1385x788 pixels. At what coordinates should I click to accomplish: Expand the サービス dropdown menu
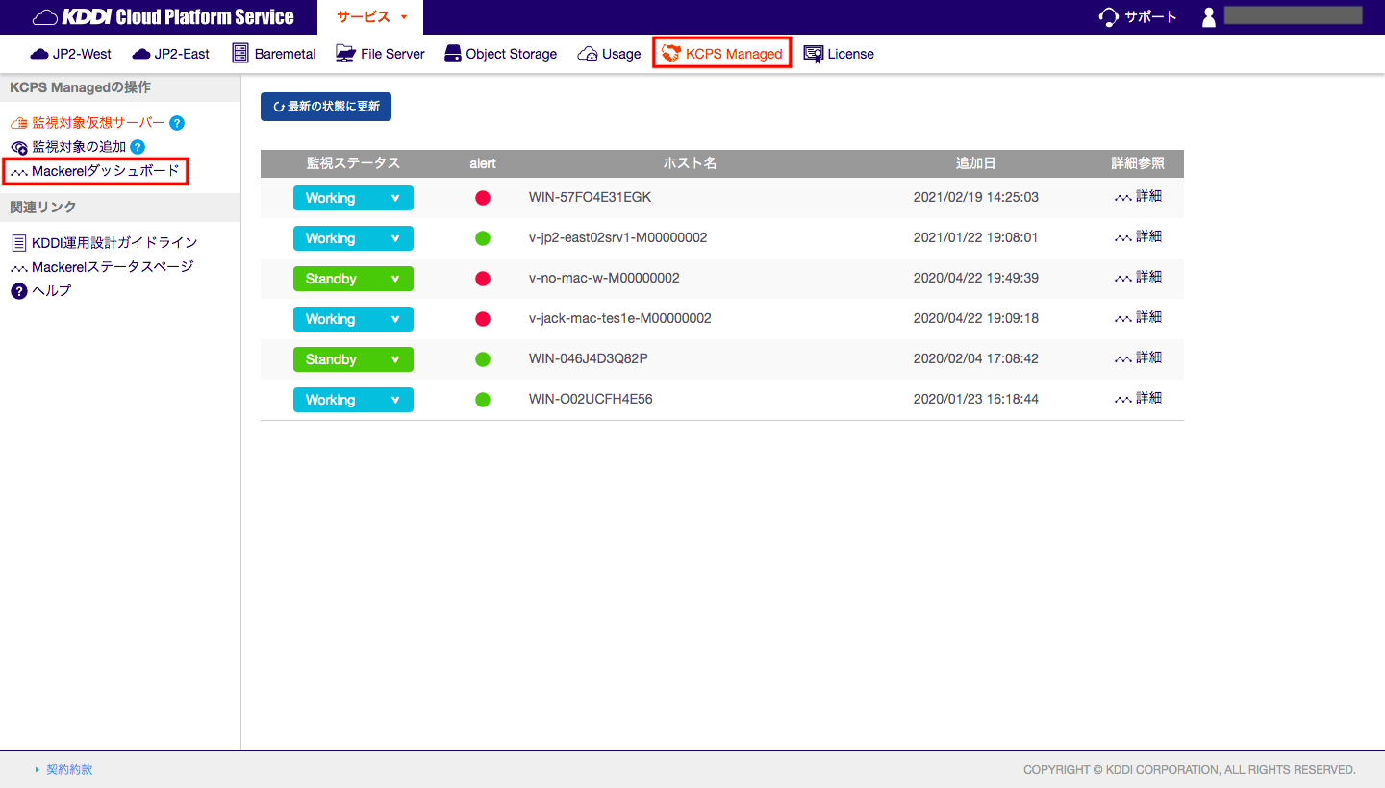pyautogui.click(x=372, y=17)
